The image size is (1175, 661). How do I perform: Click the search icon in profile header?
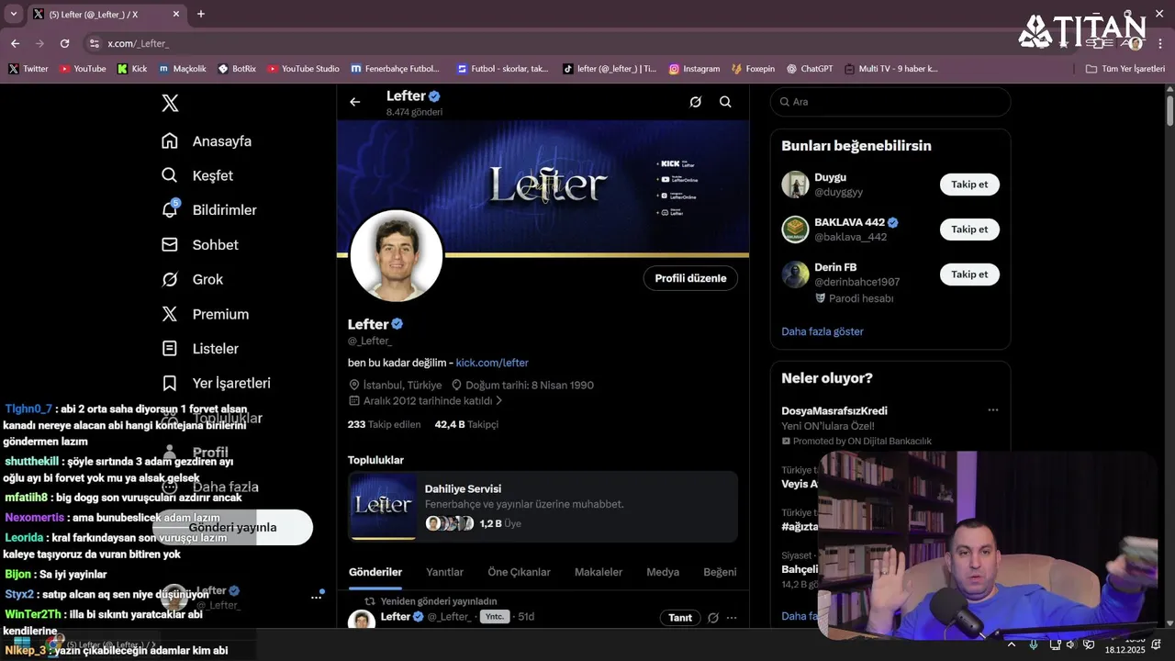click(x=725, y=102)
